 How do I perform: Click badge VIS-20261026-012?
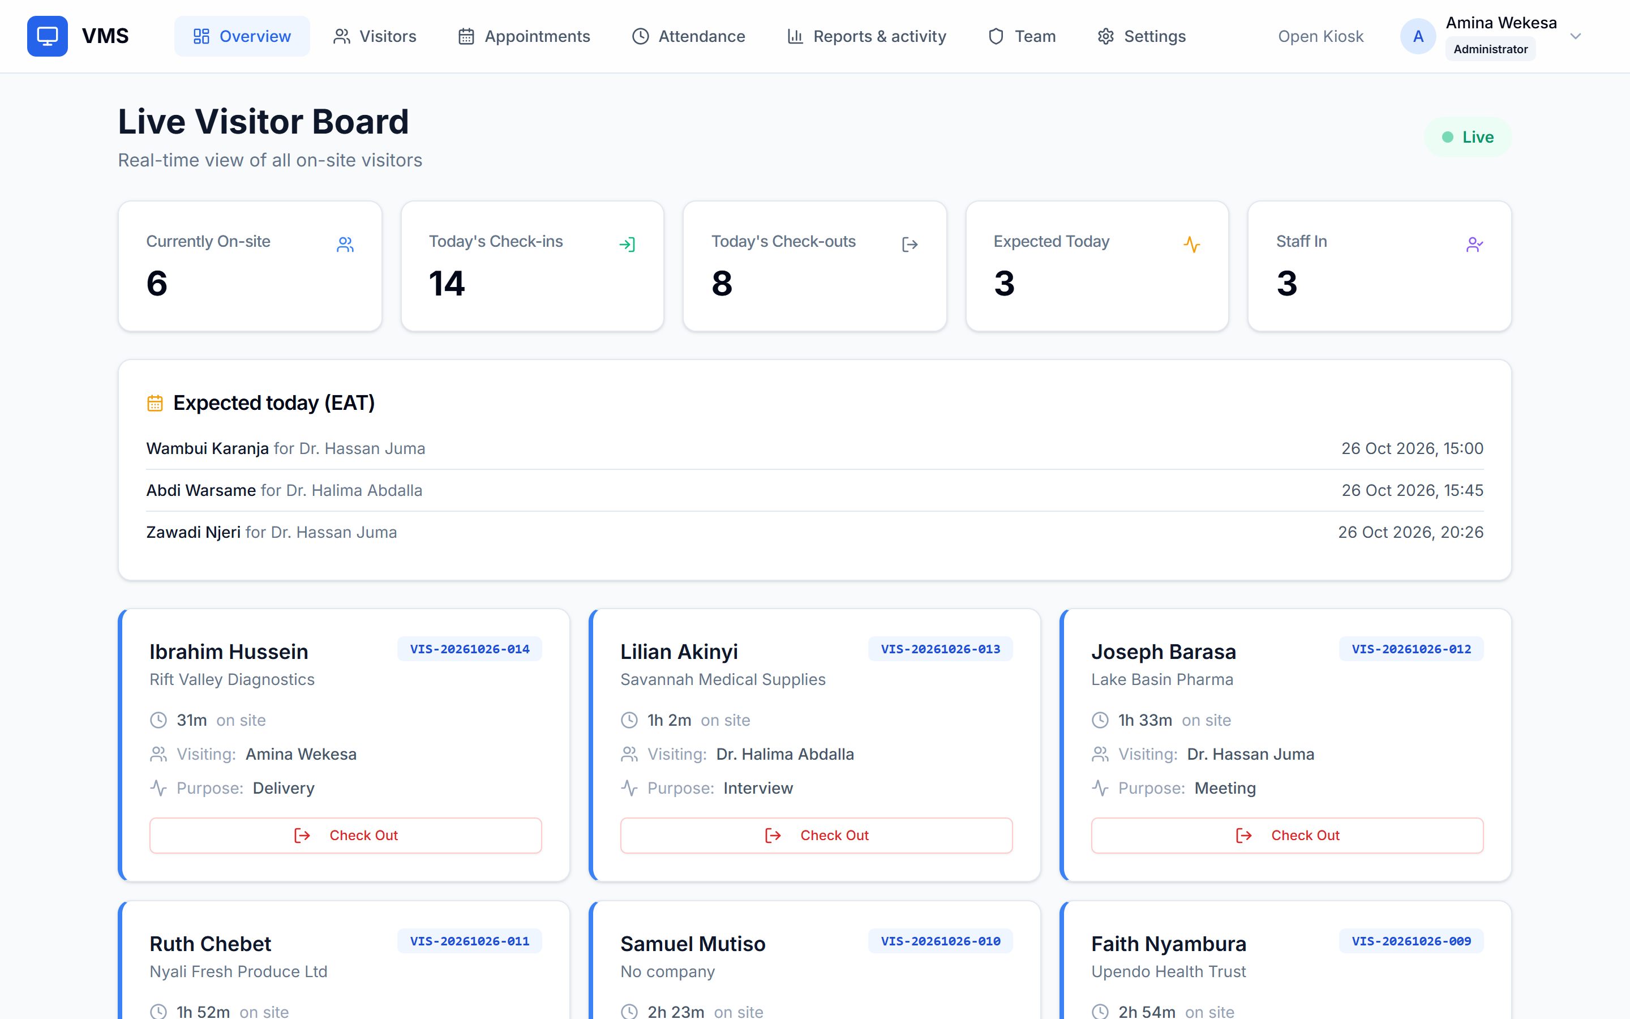click(1411, 649)
